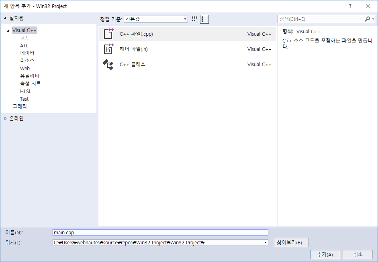378x262 pixels.
Task: Select the Web category
Action: [25, 68]
